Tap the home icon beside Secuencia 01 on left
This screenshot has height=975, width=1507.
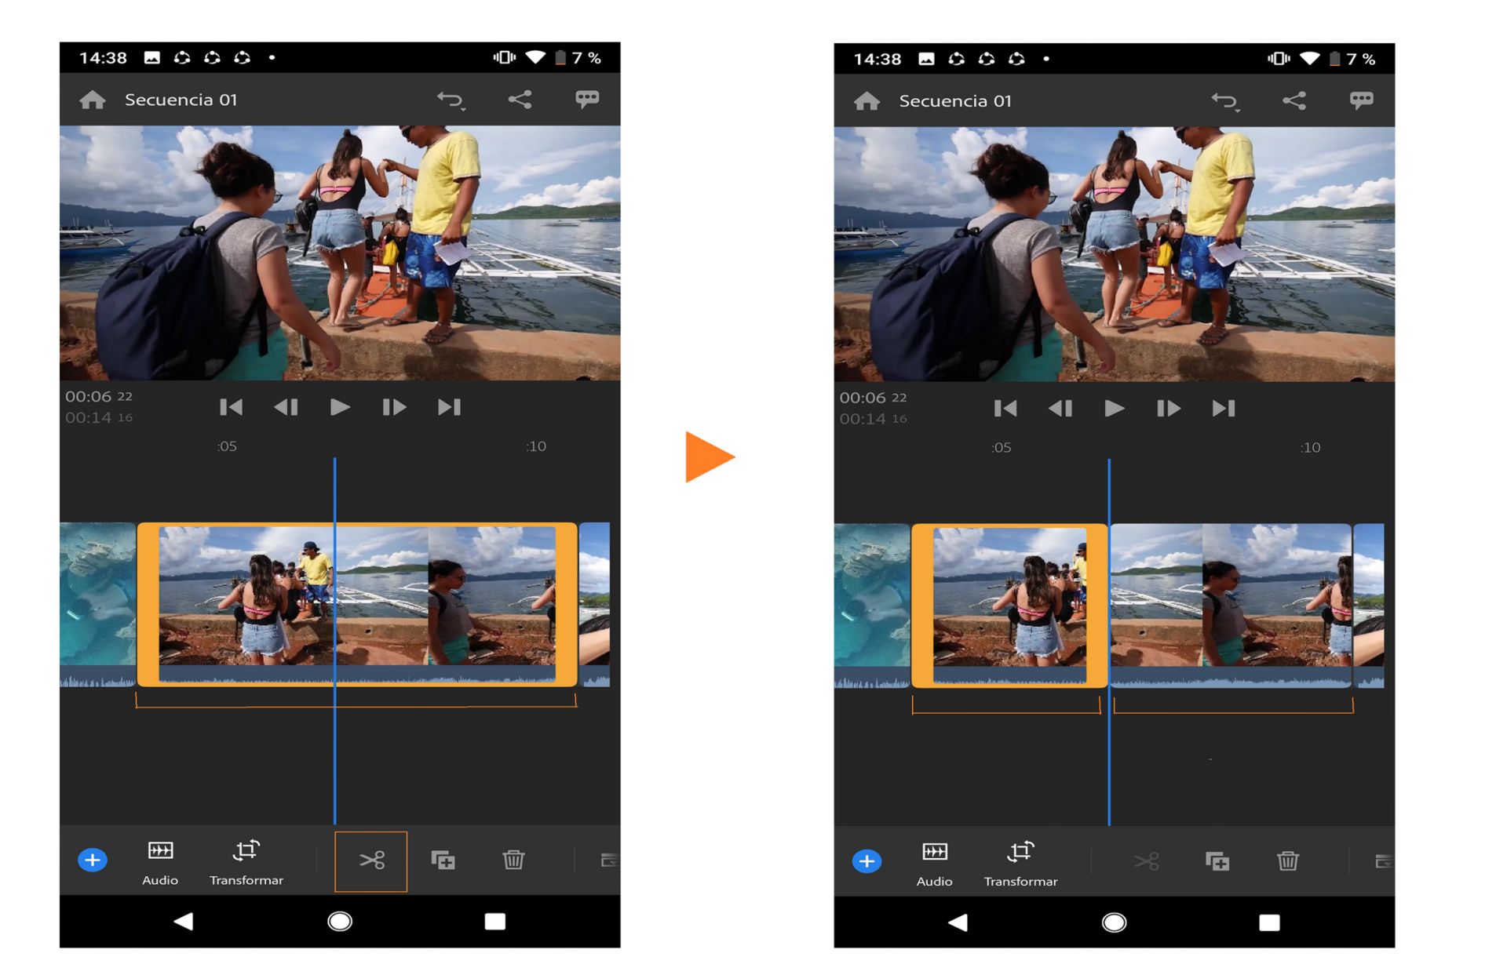(93, 100)
